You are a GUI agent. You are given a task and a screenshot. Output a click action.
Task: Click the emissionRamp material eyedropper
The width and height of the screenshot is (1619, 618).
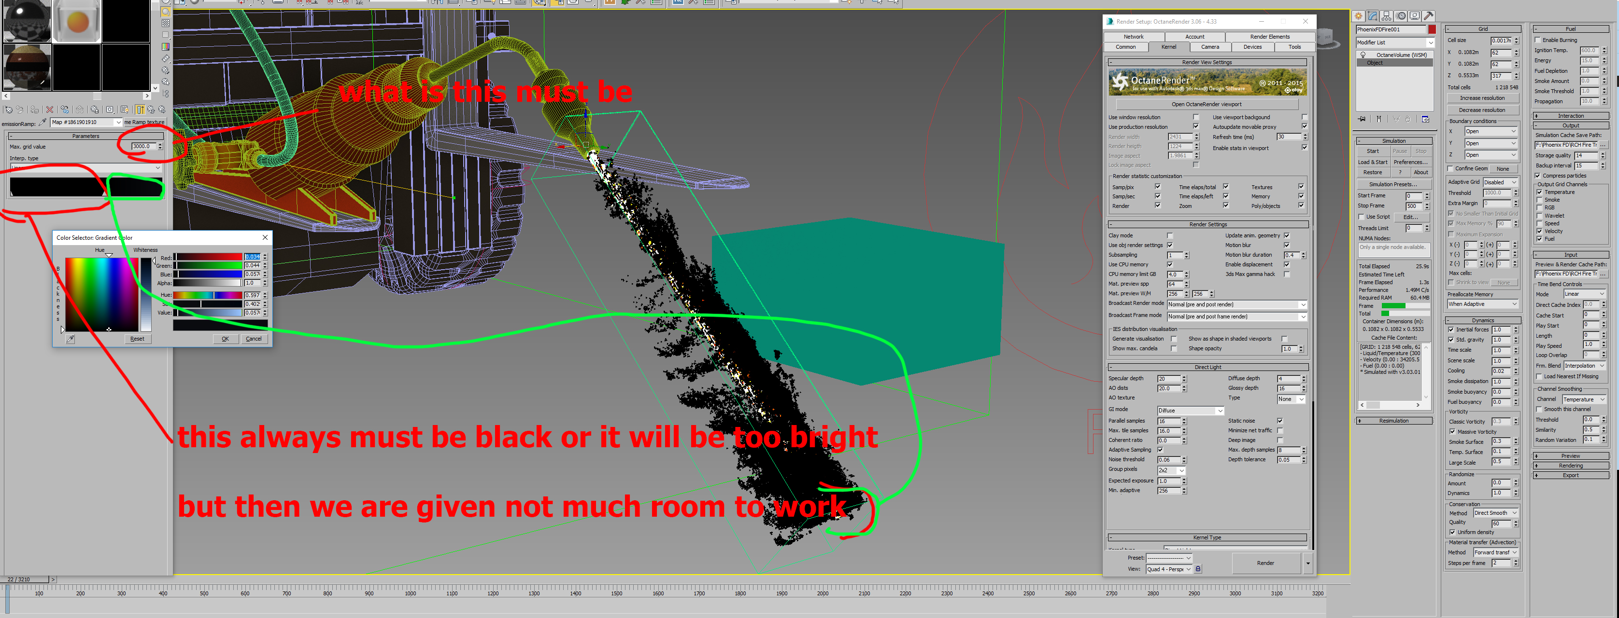tap(43, 123)
